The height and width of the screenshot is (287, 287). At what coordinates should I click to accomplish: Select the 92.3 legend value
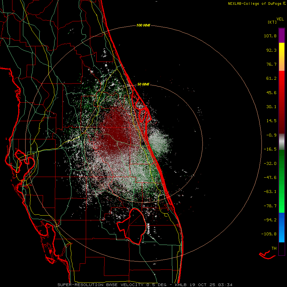(x=271, y=50)
